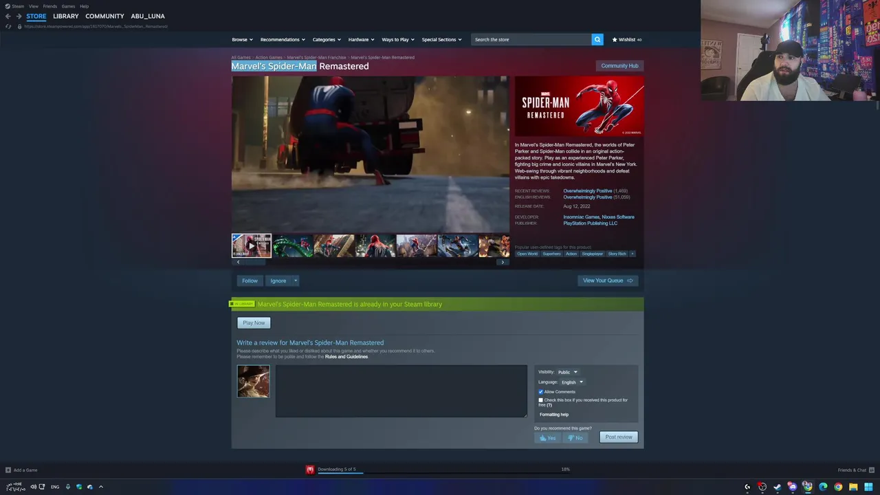Click the thumbs-down No recommend button

[575, 437]
